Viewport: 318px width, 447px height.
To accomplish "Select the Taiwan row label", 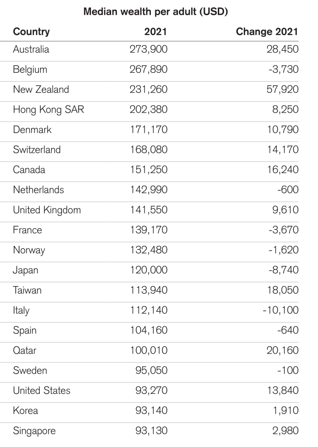I will [28, 290].
